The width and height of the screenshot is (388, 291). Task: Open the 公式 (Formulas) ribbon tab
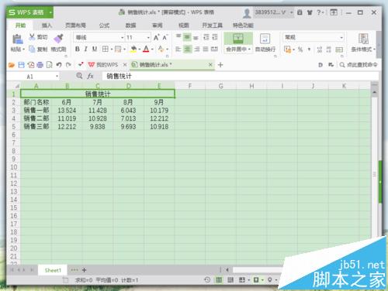(x=104, y=26)
